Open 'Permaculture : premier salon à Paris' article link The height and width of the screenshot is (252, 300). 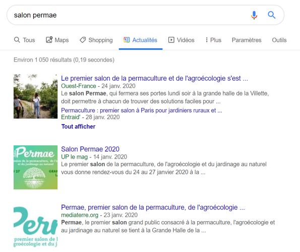tap(142, 111)
